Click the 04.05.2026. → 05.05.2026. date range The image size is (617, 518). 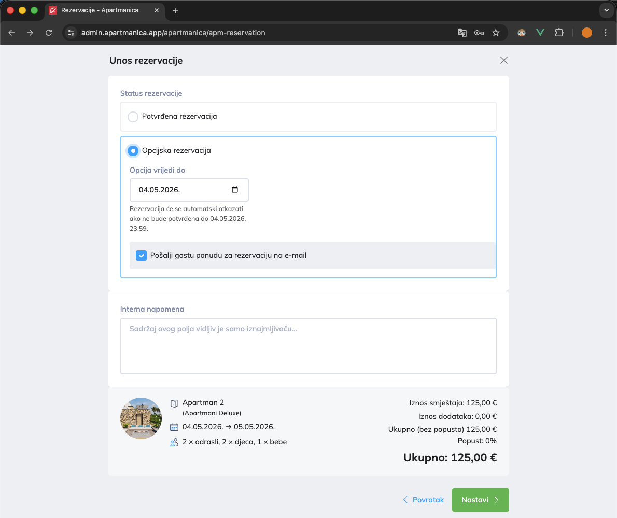tap(229, 427)
